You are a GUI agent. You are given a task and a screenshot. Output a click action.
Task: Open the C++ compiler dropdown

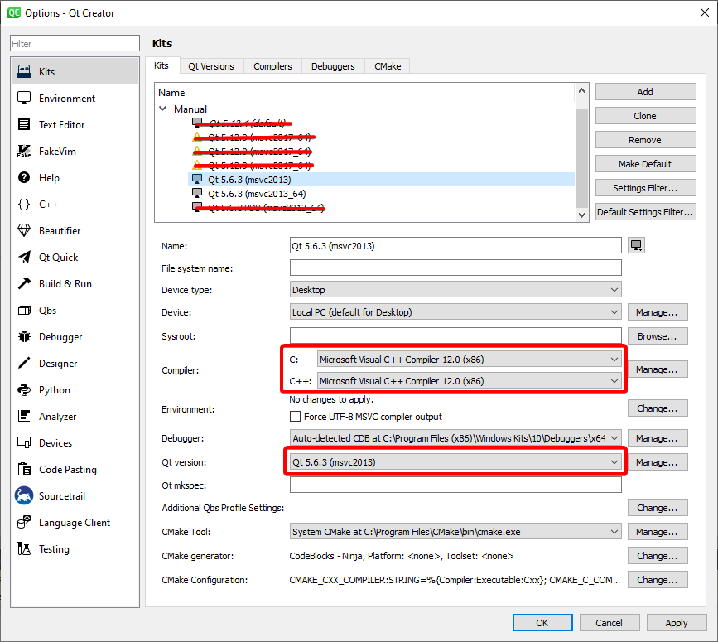click(454, 381)
